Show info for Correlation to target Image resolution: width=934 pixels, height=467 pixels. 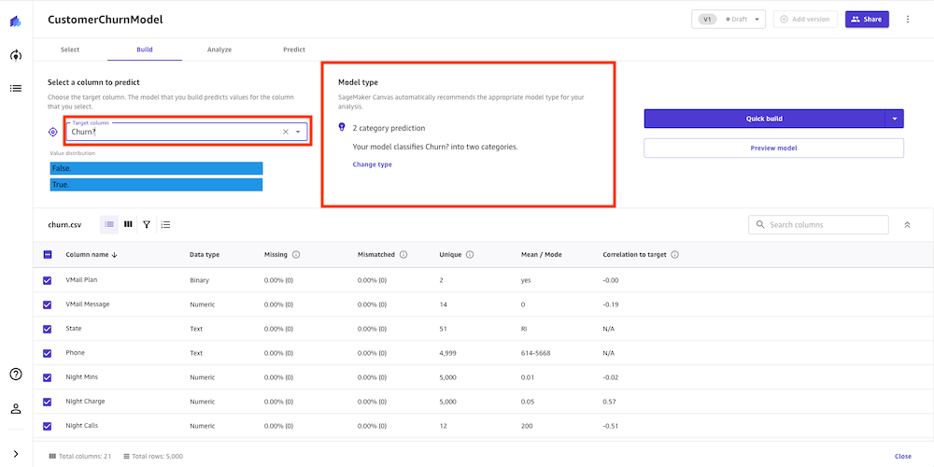(675, 254)
